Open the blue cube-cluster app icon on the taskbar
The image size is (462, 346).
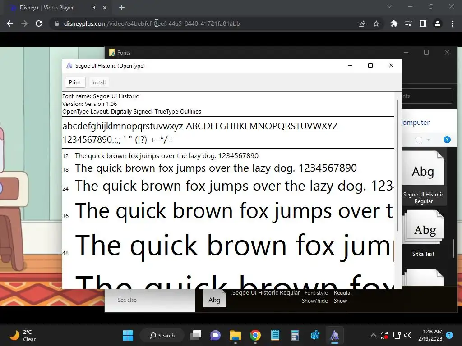(x=315, y=335)
